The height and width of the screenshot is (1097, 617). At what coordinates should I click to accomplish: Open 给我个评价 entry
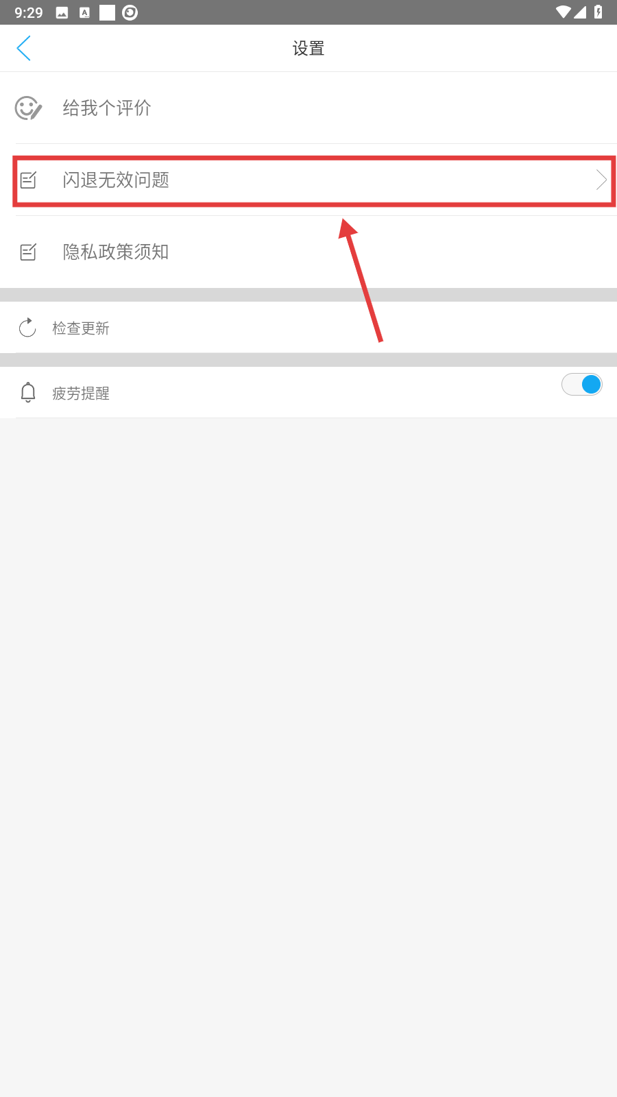point(308,108)
